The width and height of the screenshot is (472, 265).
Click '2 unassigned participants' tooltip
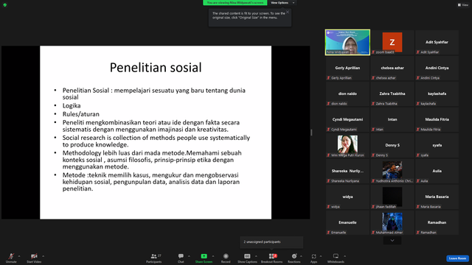point(271,242)
